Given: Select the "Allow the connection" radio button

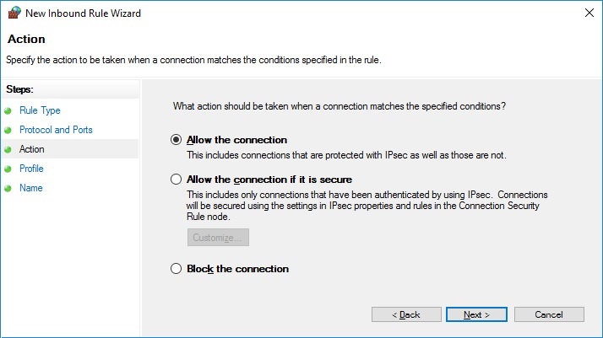Looking at the screenshot, I should pos(176,140).
